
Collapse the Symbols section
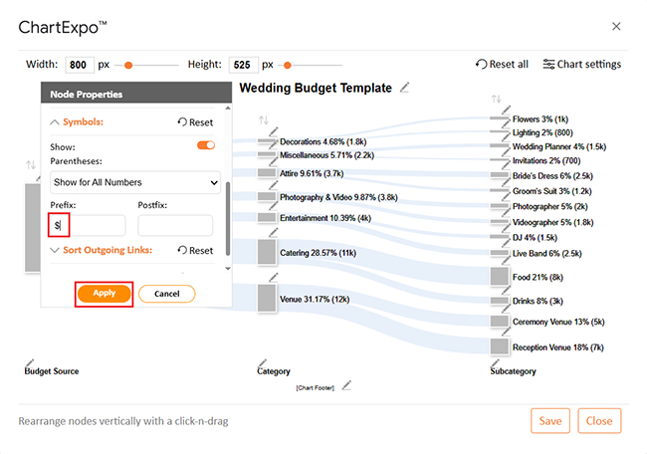(x=55, y=122)
